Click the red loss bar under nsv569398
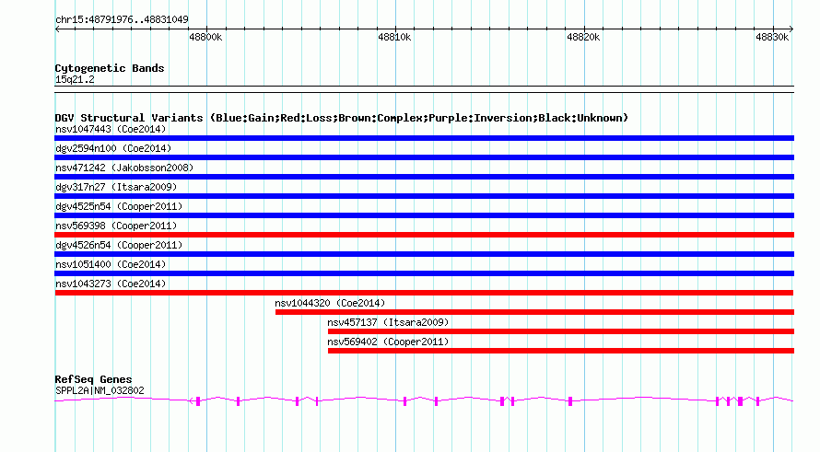Viewport: 820px width, 452px height. pos(424,235)
